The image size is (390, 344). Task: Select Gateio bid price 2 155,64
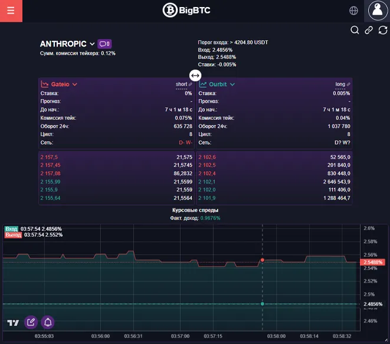point(50,198)
